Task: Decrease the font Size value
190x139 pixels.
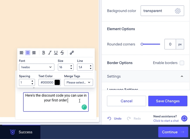Action: pyautogui.click(x=71, y=68)
